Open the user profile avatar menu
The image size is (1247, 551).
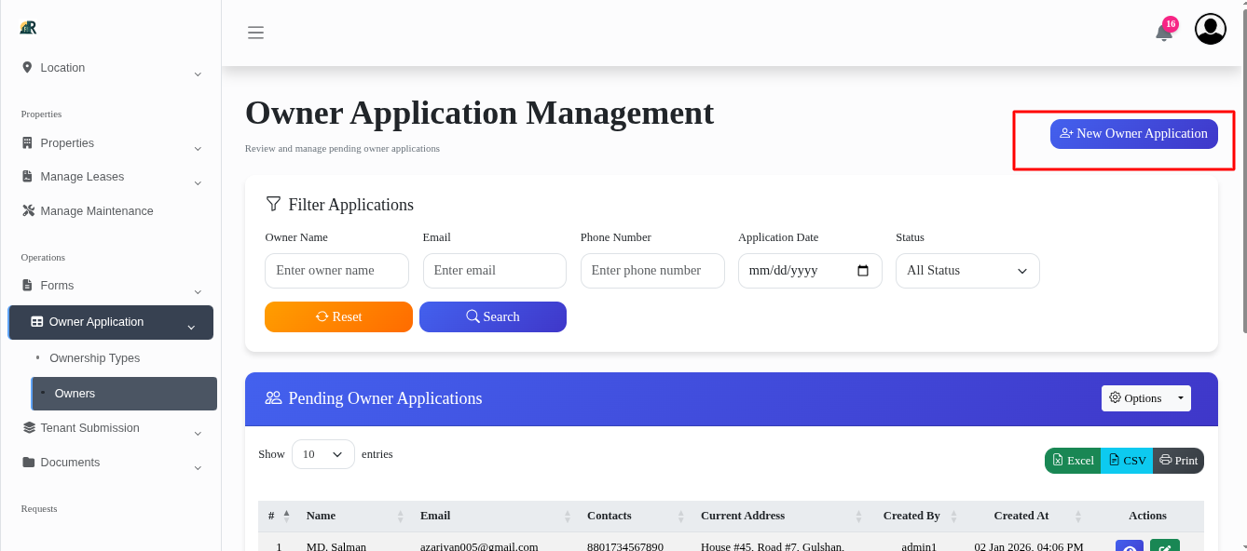1210,28
